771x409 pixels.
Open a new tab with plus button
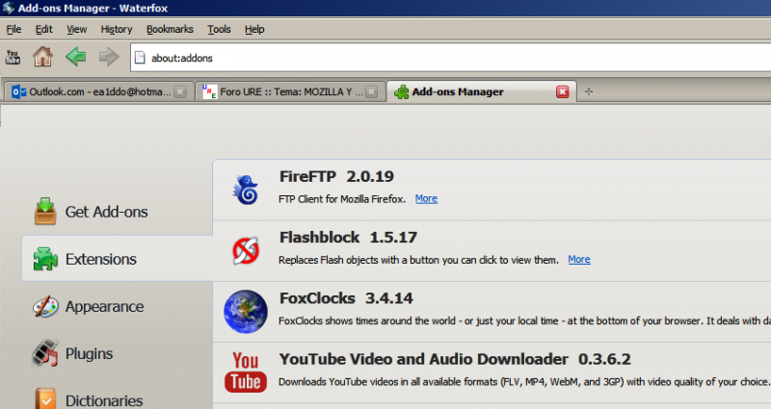click(589, 91)
